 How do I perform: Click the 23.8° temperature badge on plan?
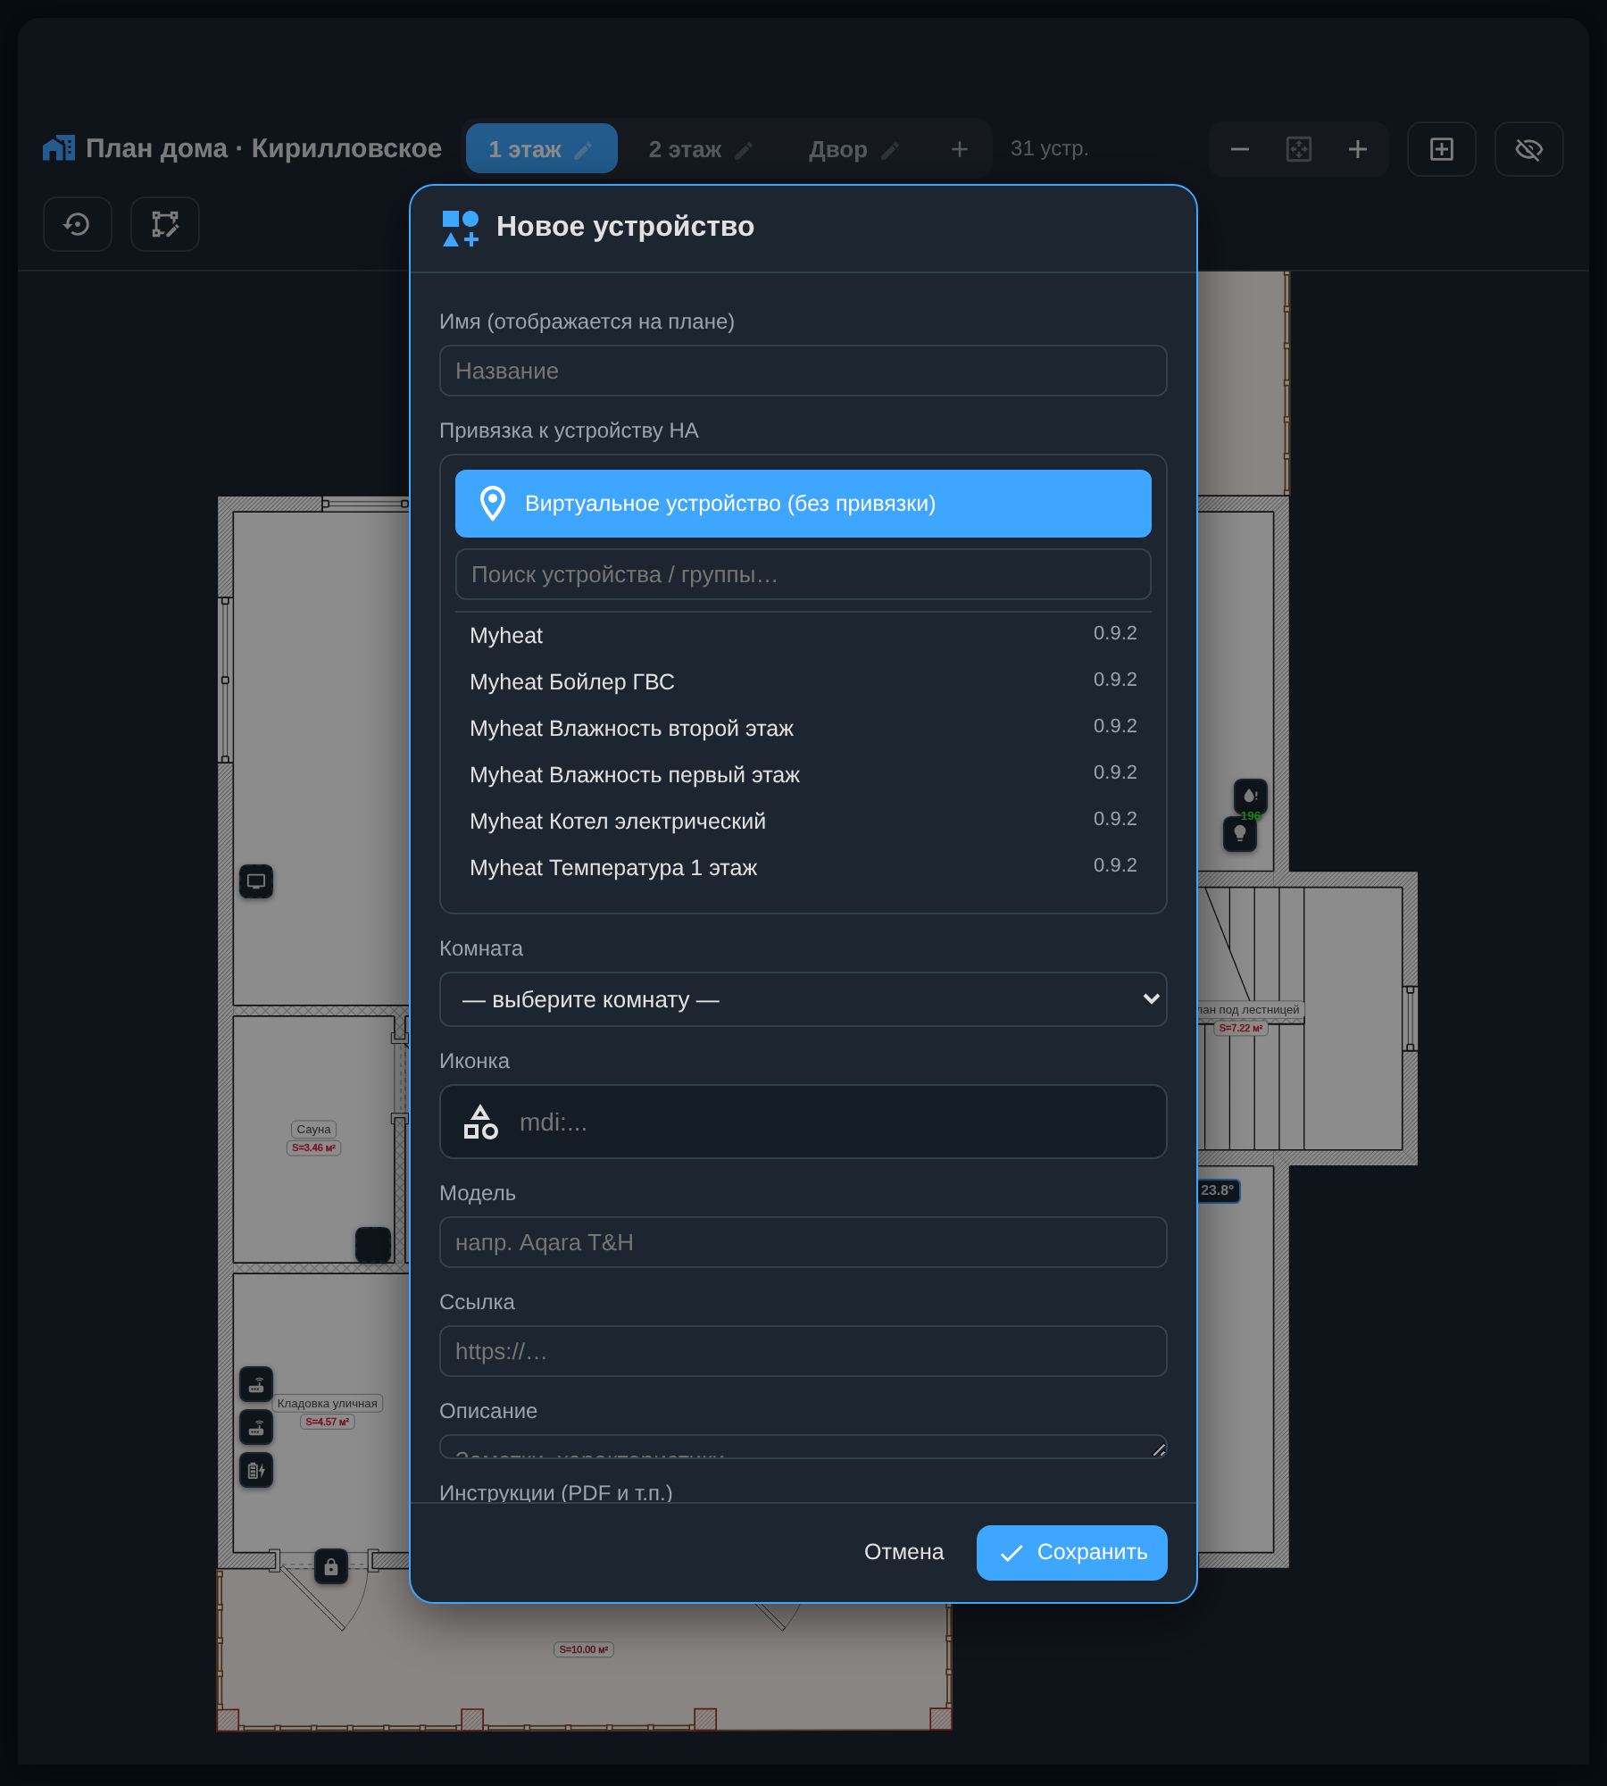click(1218, 1190)
